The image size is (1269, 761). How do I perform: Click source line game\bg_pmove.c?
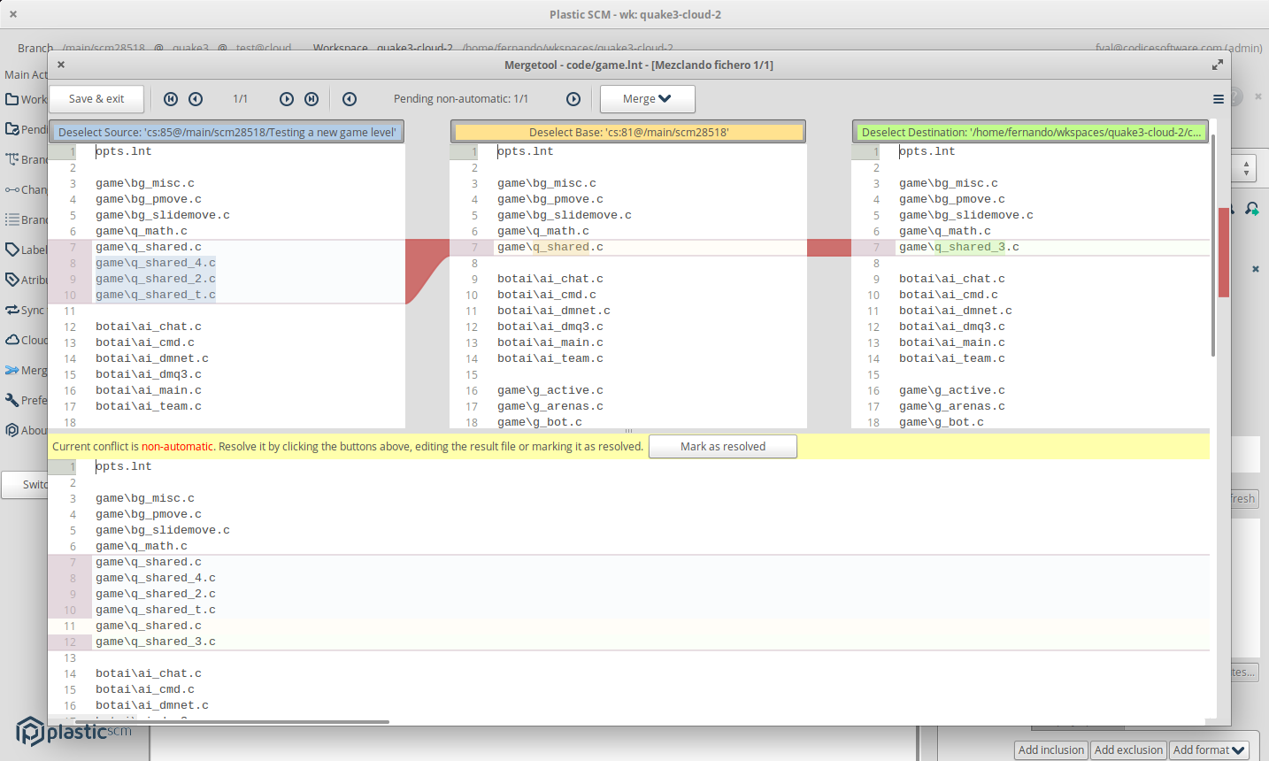[x=149, y=199]
